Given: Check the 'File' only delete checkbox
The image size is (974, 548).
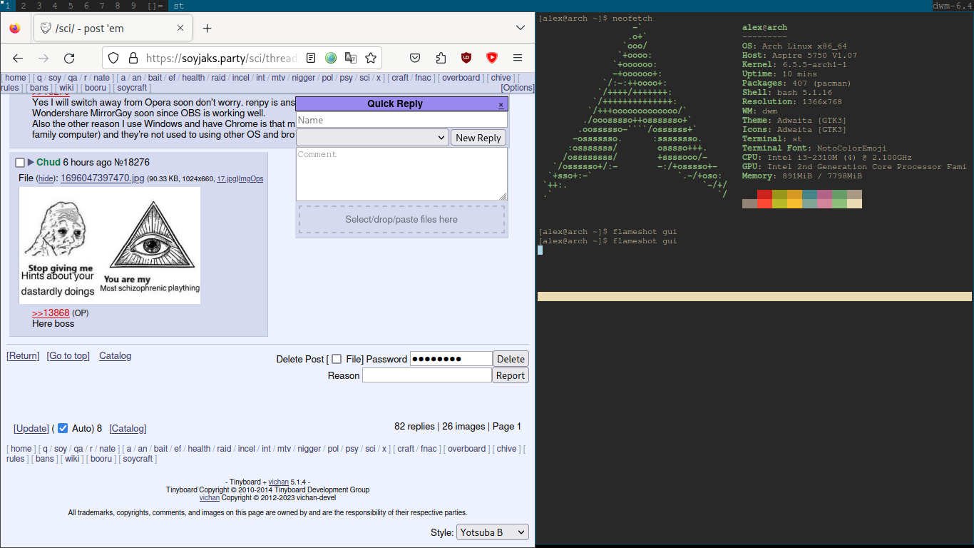Looking at the screenshot, I should pyautogui.click(x=337, y=359).
